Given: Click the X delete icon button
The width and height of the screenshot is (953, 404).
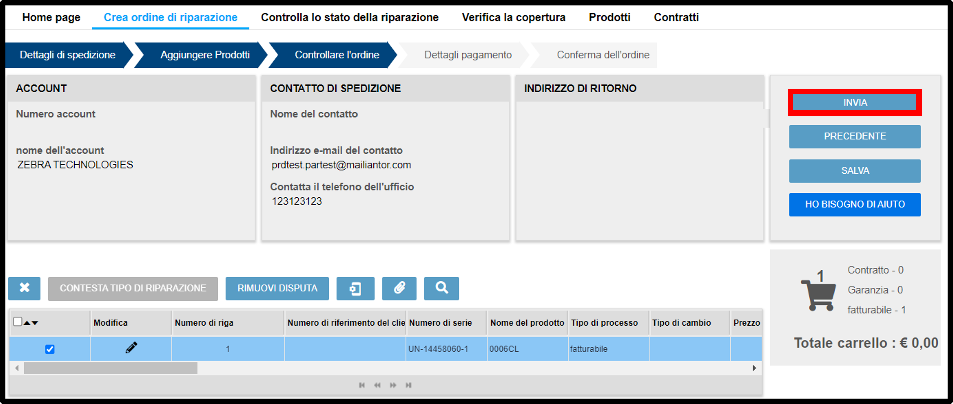Looking at the screenshot, I should (24, 288).
